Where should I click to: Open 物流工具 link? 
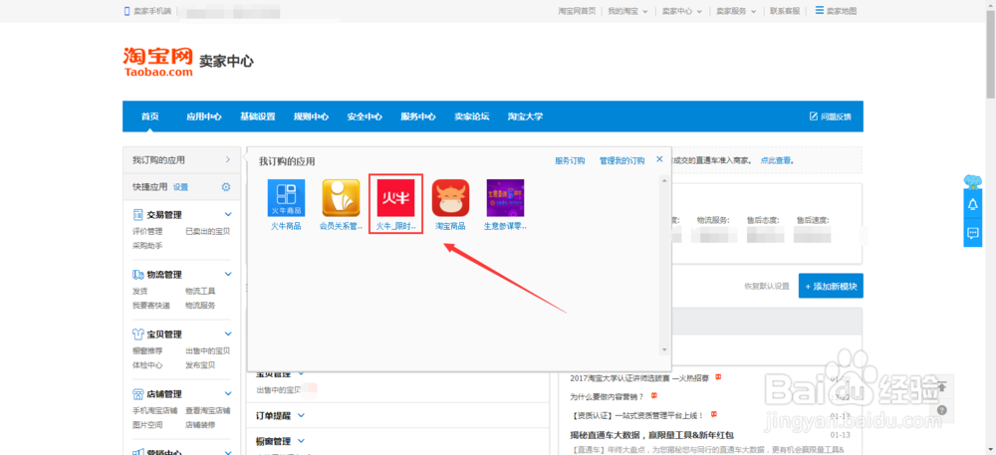pos(200,291)
